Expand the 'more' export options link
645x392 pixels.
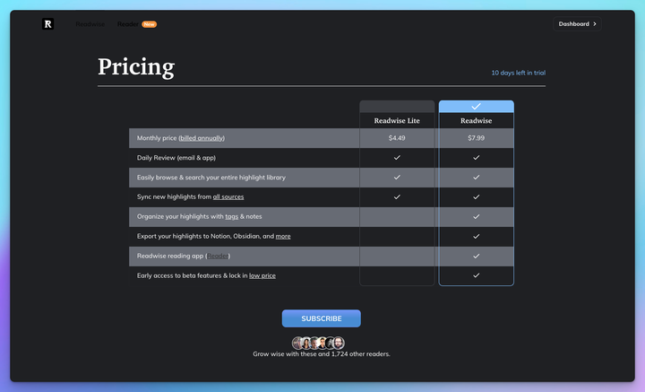tap(283, 236)
